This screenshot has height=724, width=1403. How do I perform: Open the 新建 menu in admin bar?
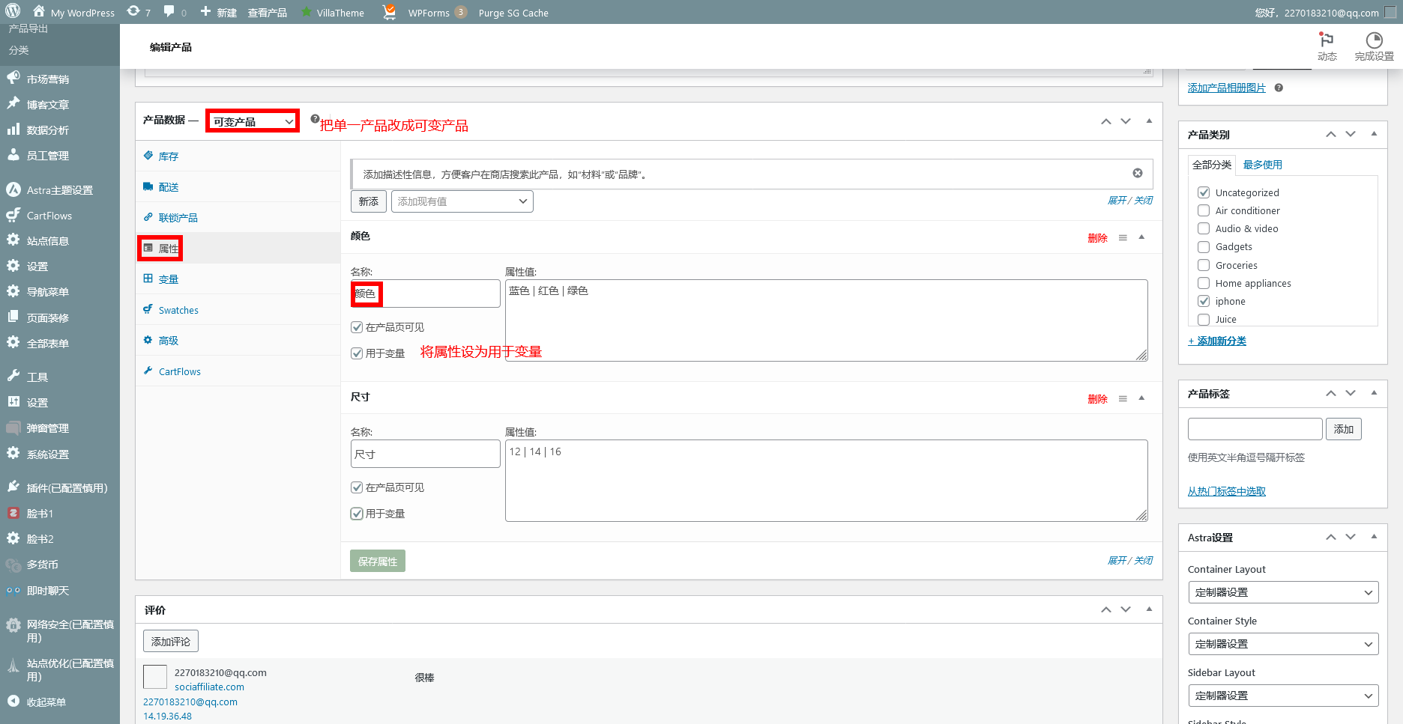(217, 12)
